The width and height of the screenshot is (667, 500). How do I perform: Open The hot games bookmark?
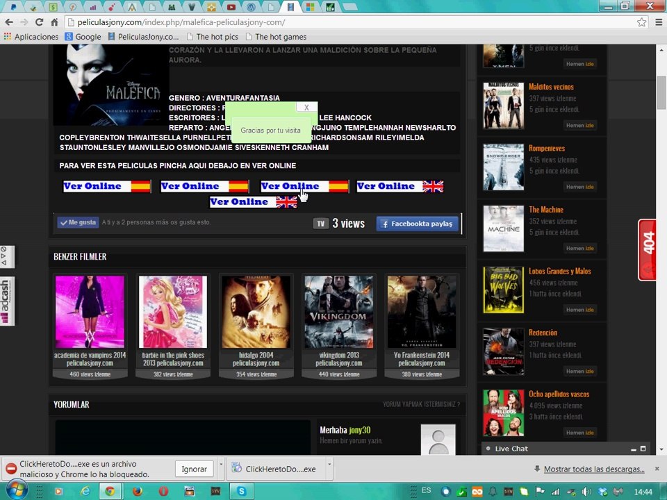(x=276, y=37)
